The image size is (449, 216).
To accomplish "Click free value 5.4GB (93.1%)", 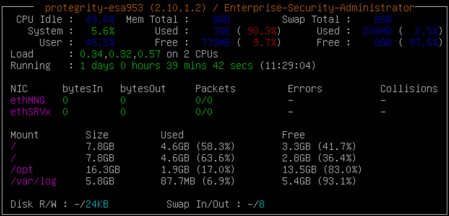I will [320, 181].
